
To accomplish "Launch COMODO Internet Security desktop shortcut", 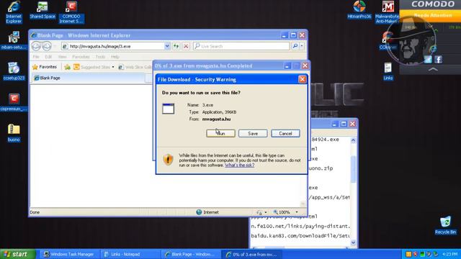I will (x=71, y=12).
